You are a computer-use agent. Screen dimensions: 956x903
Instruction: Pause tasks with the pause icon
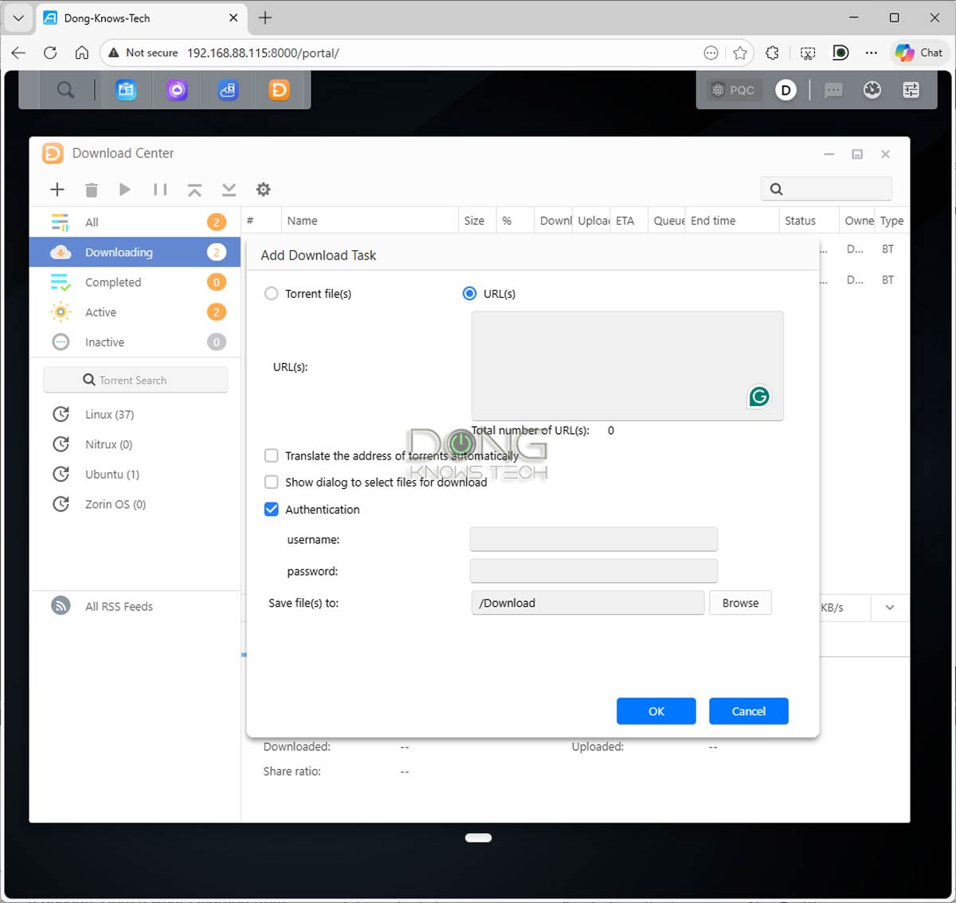point(160,190)
